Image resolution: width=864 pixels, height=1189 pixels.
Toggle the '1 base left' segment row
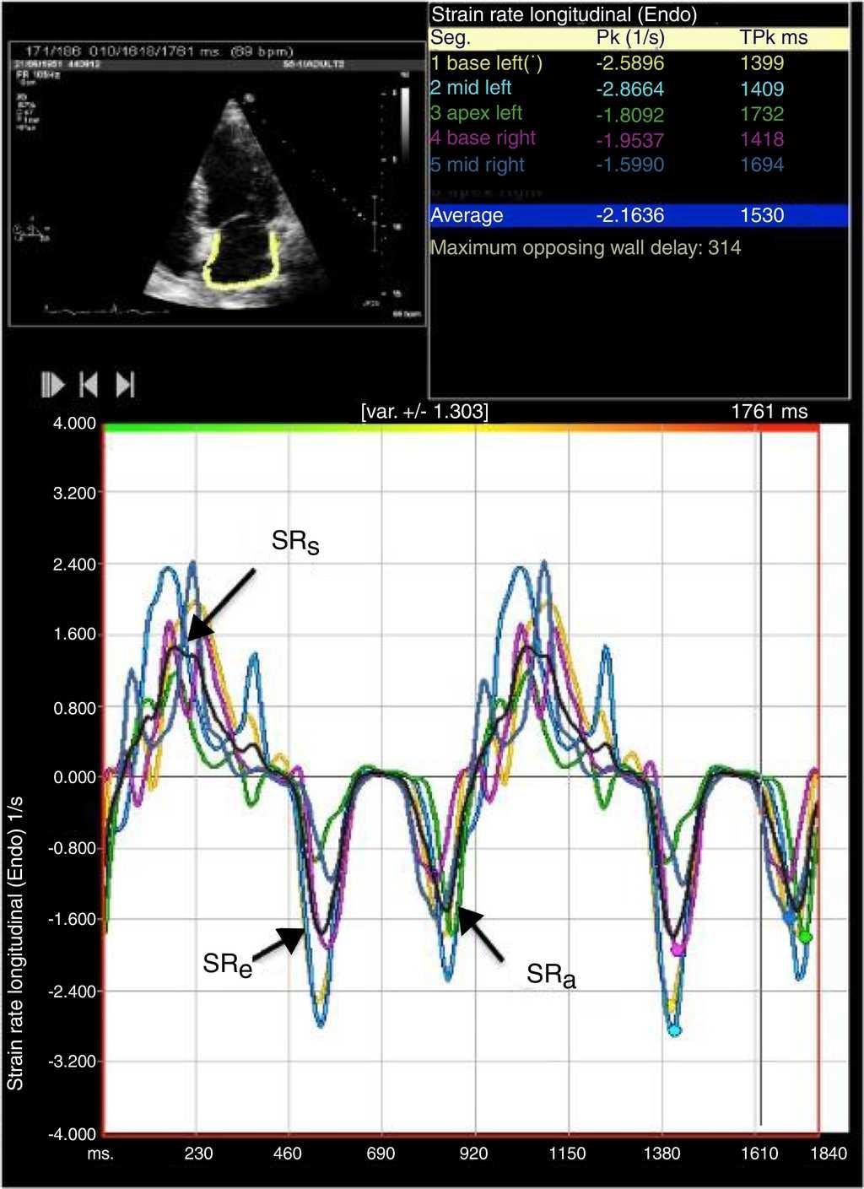coord(486,63)
